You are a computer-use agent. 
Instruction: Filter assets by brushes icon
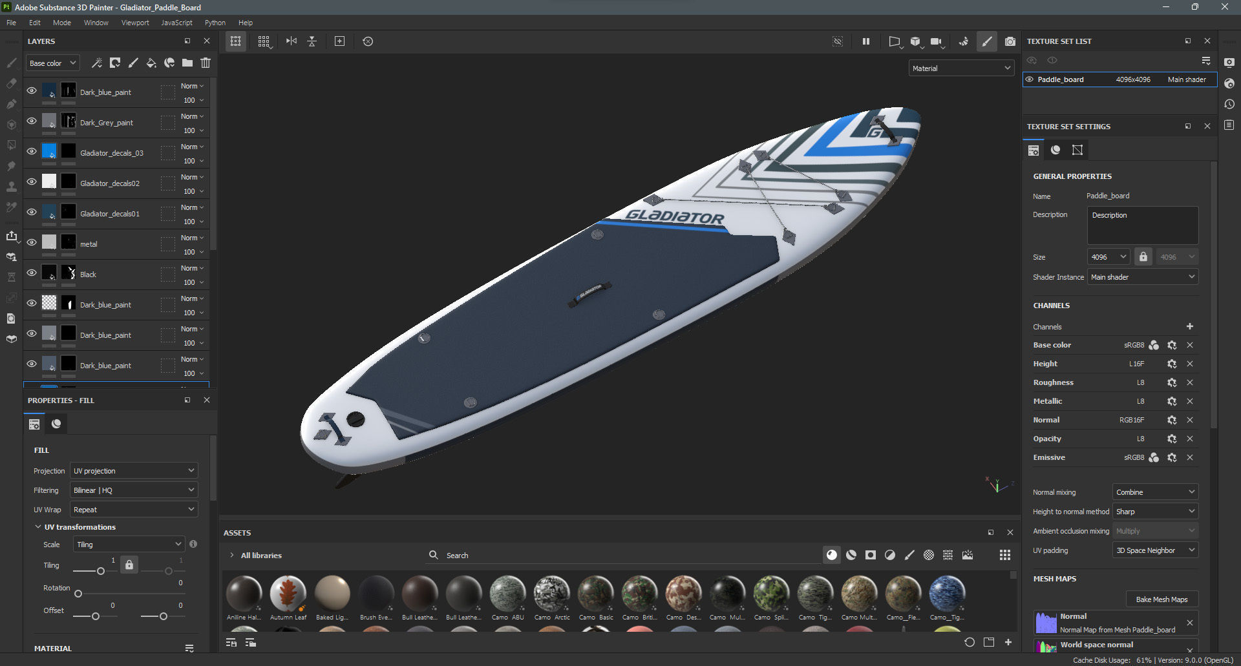click(909, 555)
